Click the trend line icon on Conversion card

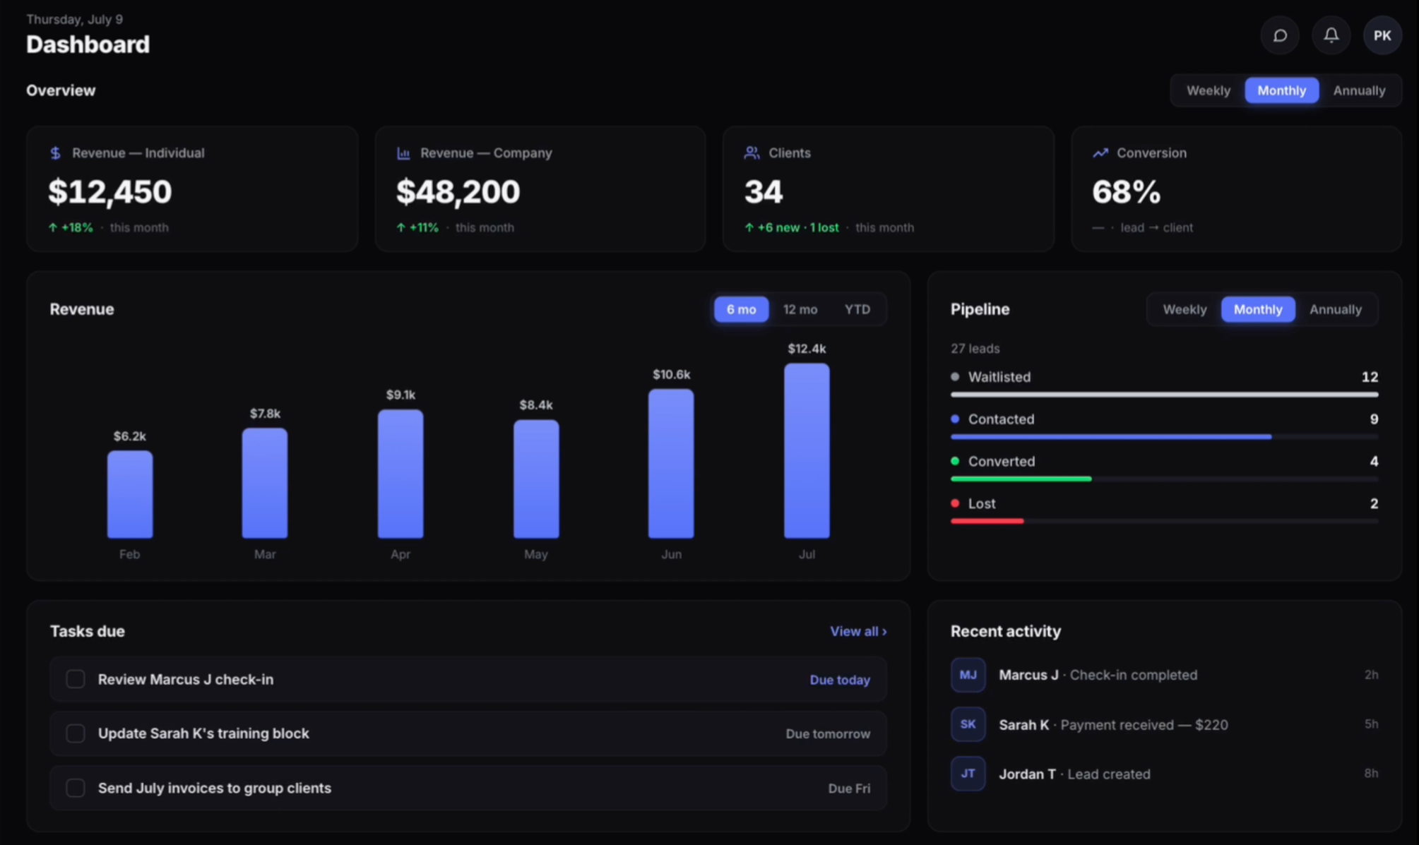tap(1100, 153)
